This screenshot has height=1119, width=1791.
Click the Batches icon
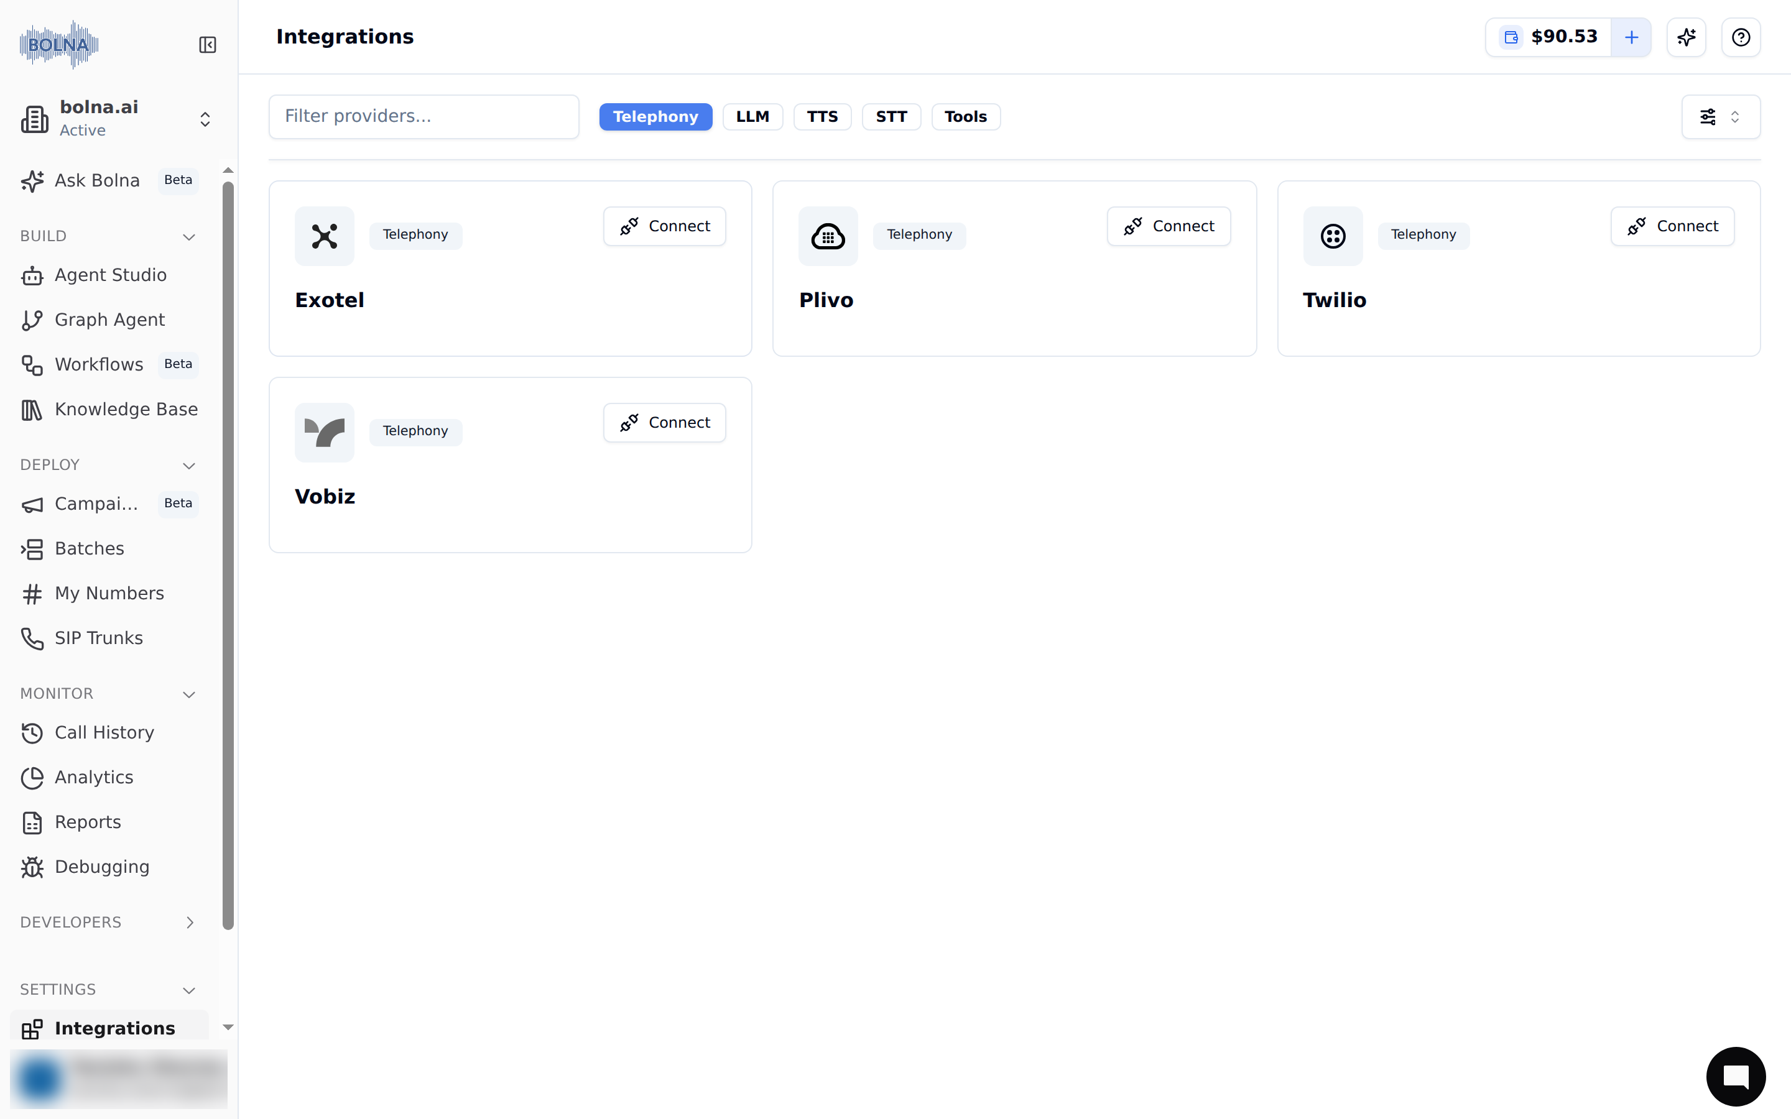click(x=32, y=549)
